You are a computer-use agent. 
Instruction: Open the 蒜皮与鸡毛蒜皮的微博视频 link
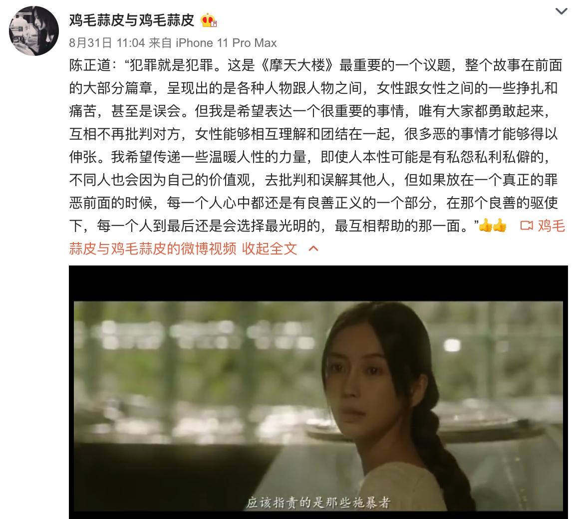point(153,249)
